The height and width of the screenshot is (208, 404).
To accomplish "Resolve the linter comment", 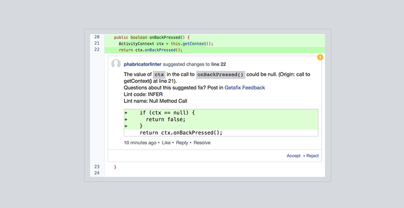I will click(202, 143).
